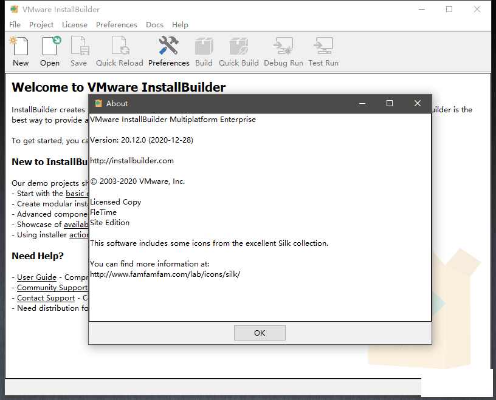This screenshot has height=400, width=496.
Task: Click the Licensed Copy text
Action: [115, 202]
